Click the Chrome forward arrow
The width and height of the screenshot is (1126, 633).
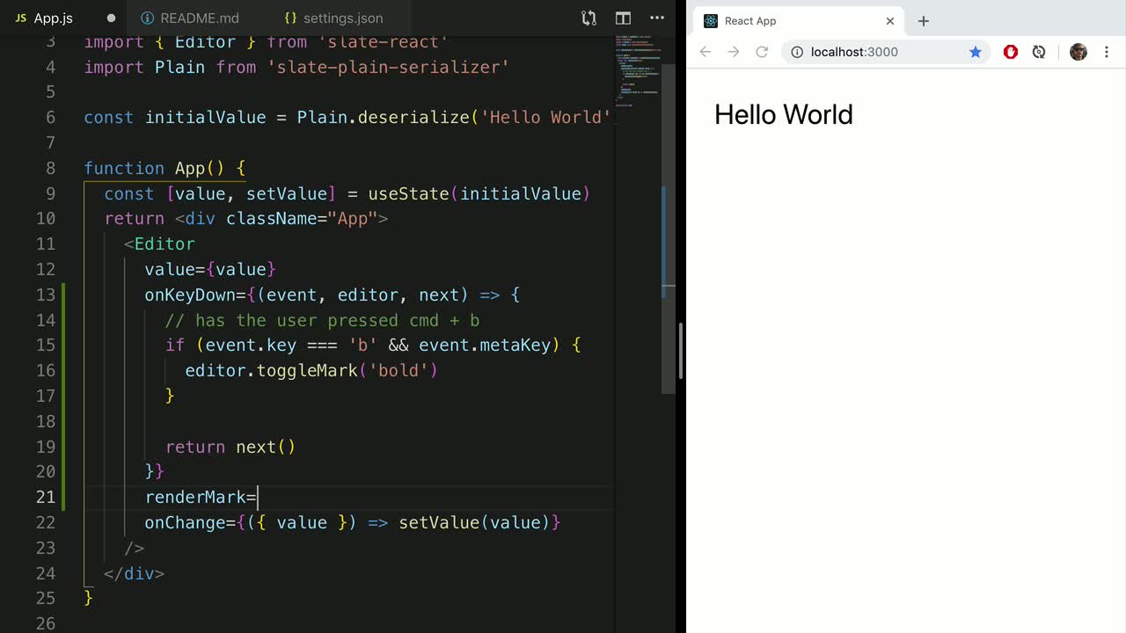point(734,52)
